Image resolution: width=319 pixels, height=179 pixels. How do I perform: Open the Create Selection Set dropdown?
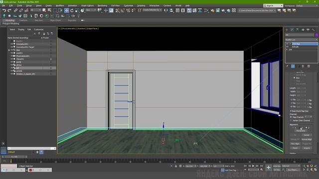(152, 10)
